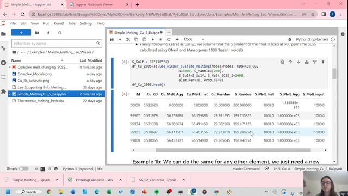348x196 pixels.
Task: Reload the page with browser refresh button
Action: coord(22,14)
